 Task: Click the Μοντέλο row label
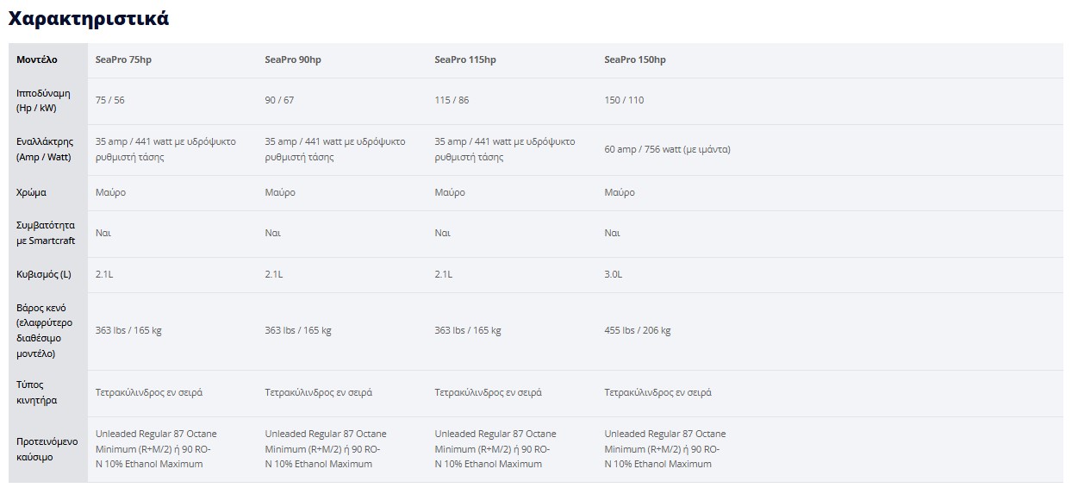[37, 59]
